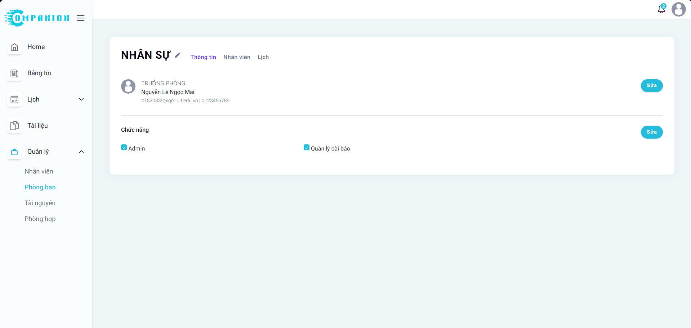This screenshot has height=328, width=691.
Task: Click the email 21520339@gm.uit.edu.vn text
Action: [170, 100]
